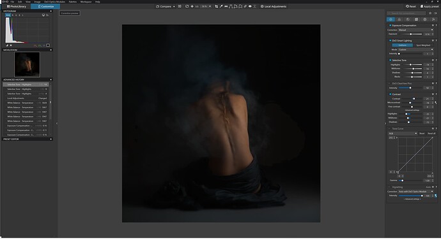Image resolution: width=441 pixels, height=239 pixels.
Task: Select the Uniform Smart Lighting mode
Action: [403, 45]
